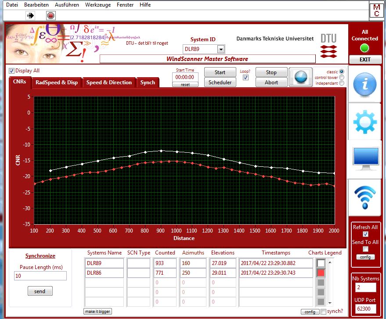Viewport: 386px width, 319px height.
Task: Click the red DLR86 chart legend swatch
Action: tap(321, 273)
